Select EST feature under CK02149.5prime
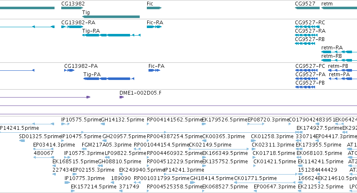This screenshot has width=357, height=193. tap(219, 149)
